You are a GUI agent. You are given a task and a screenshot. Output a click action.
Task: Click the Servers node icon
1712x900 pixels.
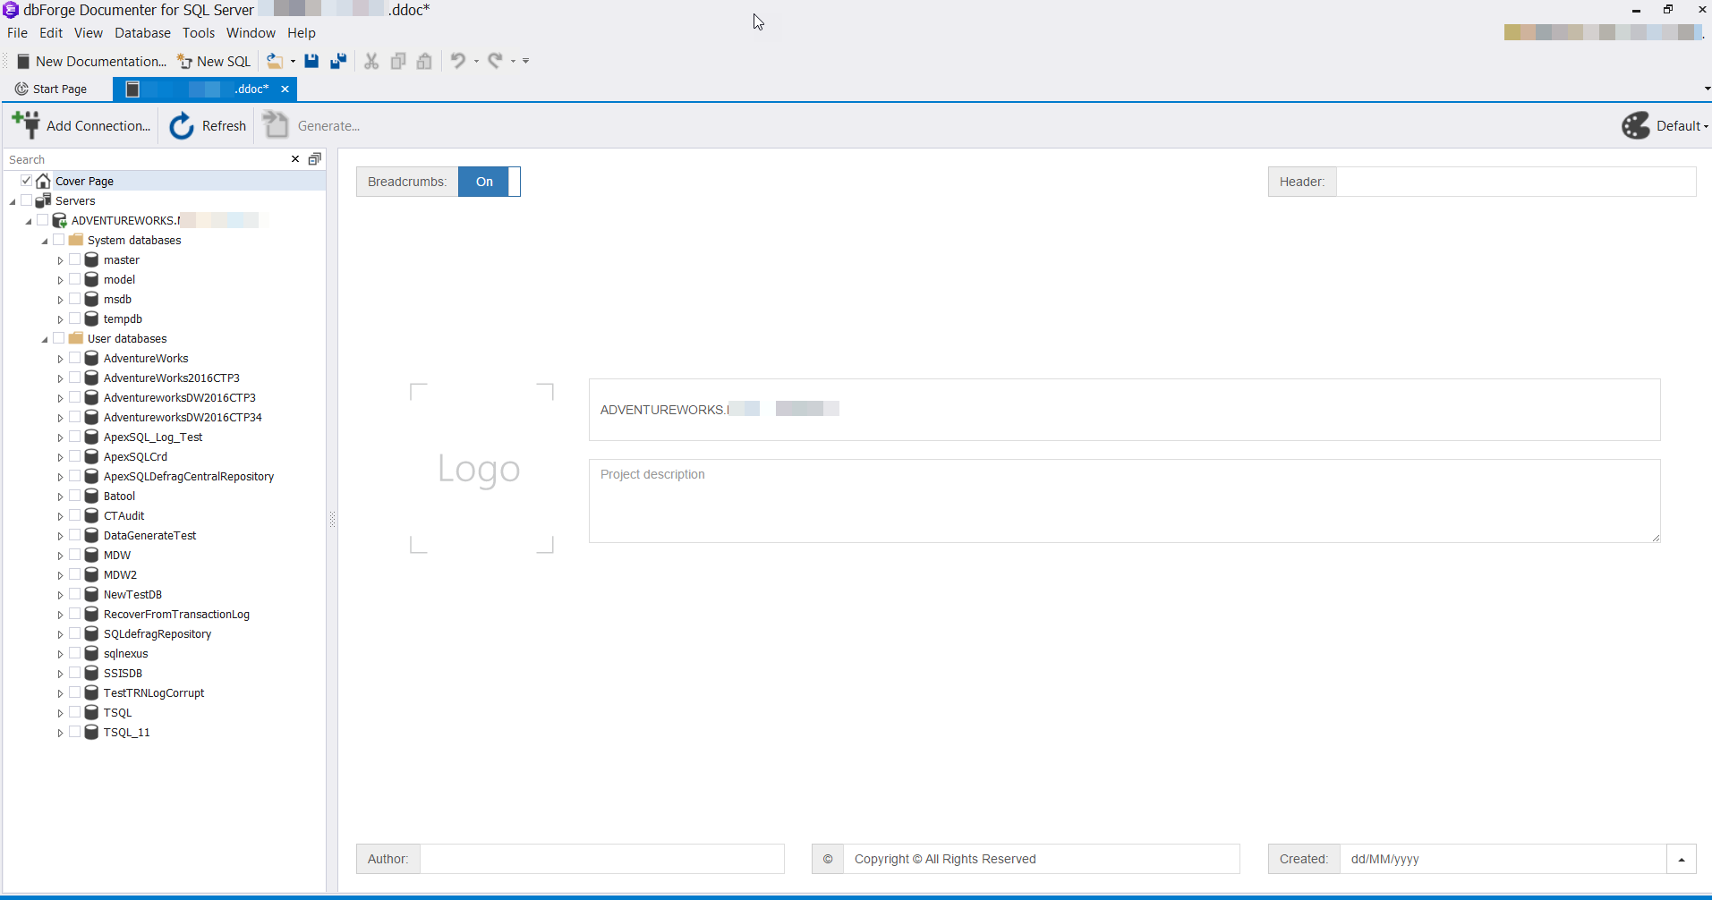43,200
